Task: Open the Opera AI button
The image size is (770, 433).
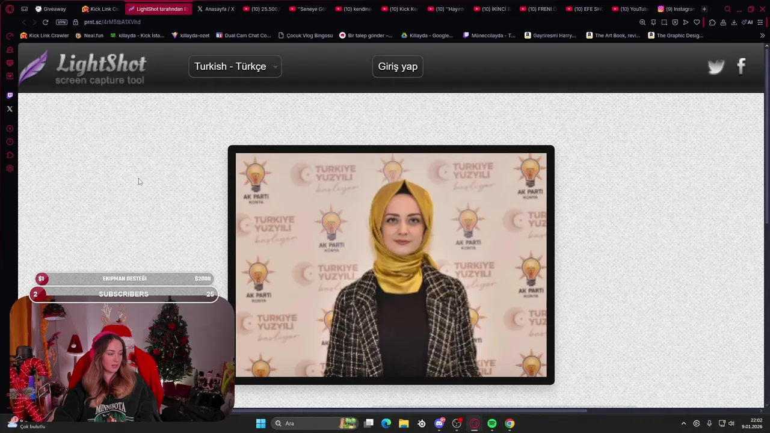Action: coord(748,22)
